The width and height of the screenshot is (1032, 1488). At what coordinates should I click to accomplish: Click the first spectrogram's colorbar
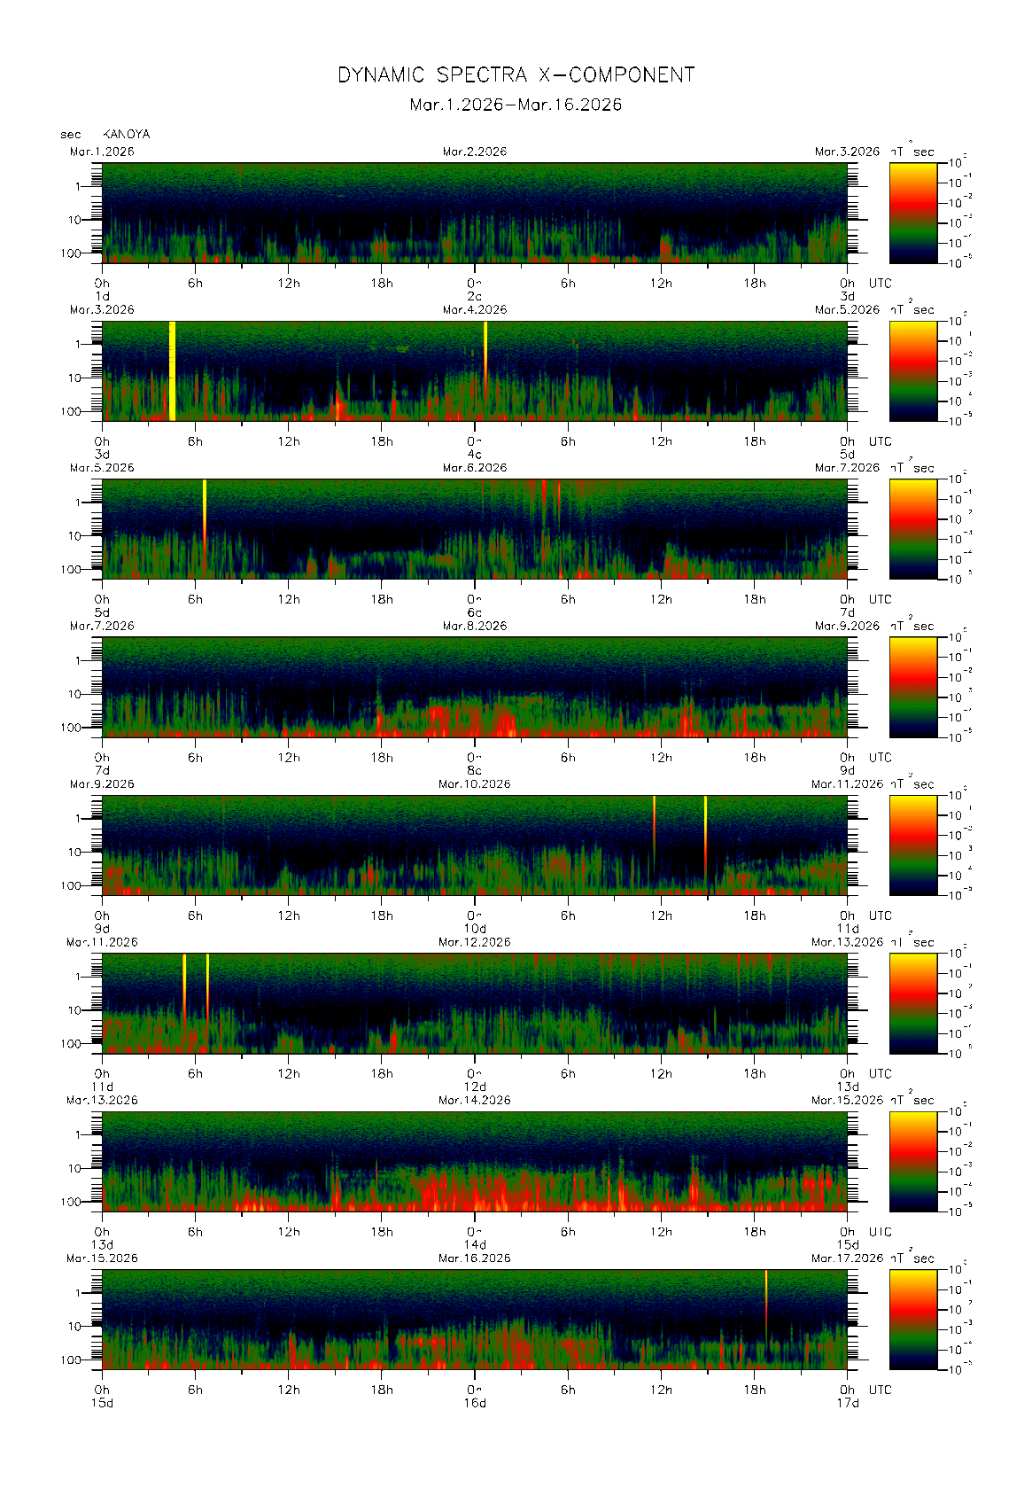pos(912,212)
